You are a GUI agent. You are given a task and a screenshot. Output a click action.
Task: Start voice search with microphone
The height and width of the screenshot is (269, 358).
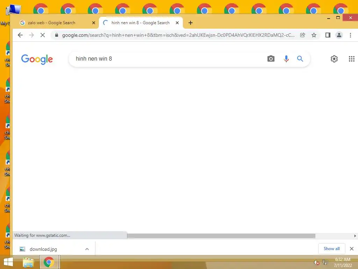click(286, 59)
